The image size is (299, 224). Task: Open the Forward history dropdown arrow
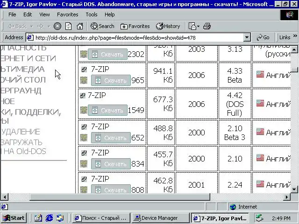[x=49, y=26]
